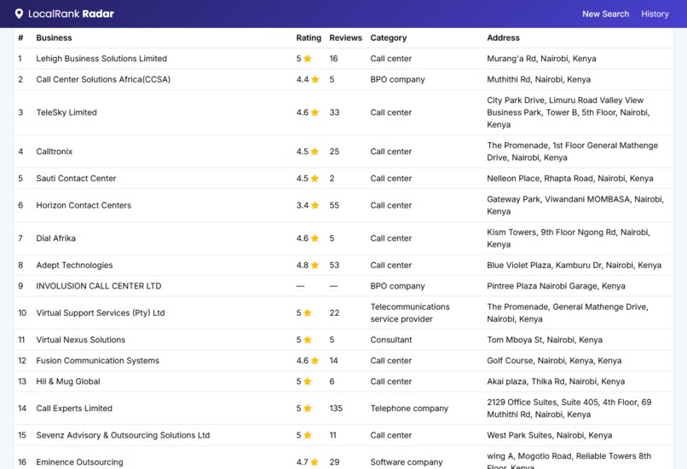
Task: Click the star icon in Sauti Contact Center row
Action: click(x=315, y=179)
